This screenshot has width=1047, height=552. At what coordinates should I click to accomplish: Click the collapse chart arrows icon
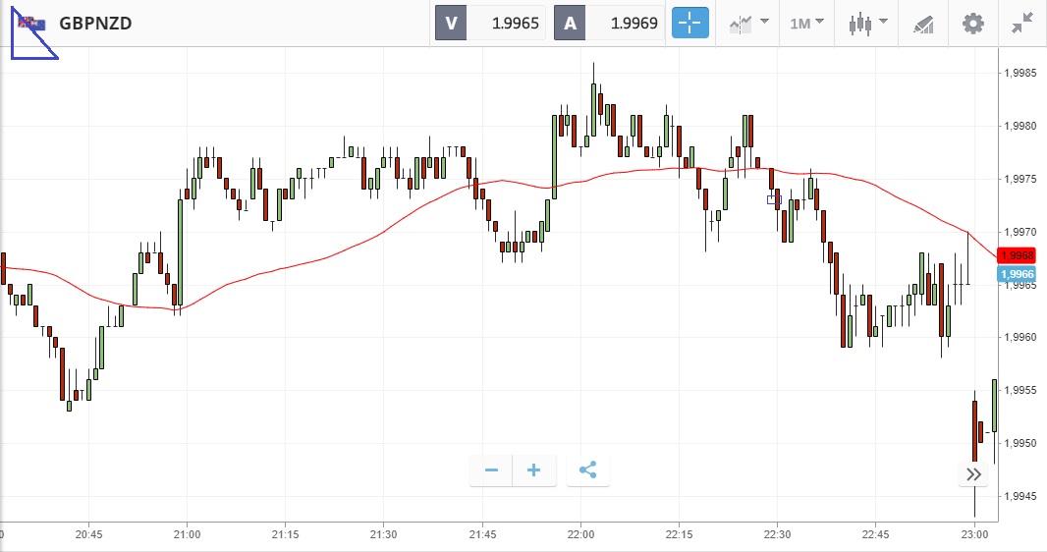[x=1022, y=23]
